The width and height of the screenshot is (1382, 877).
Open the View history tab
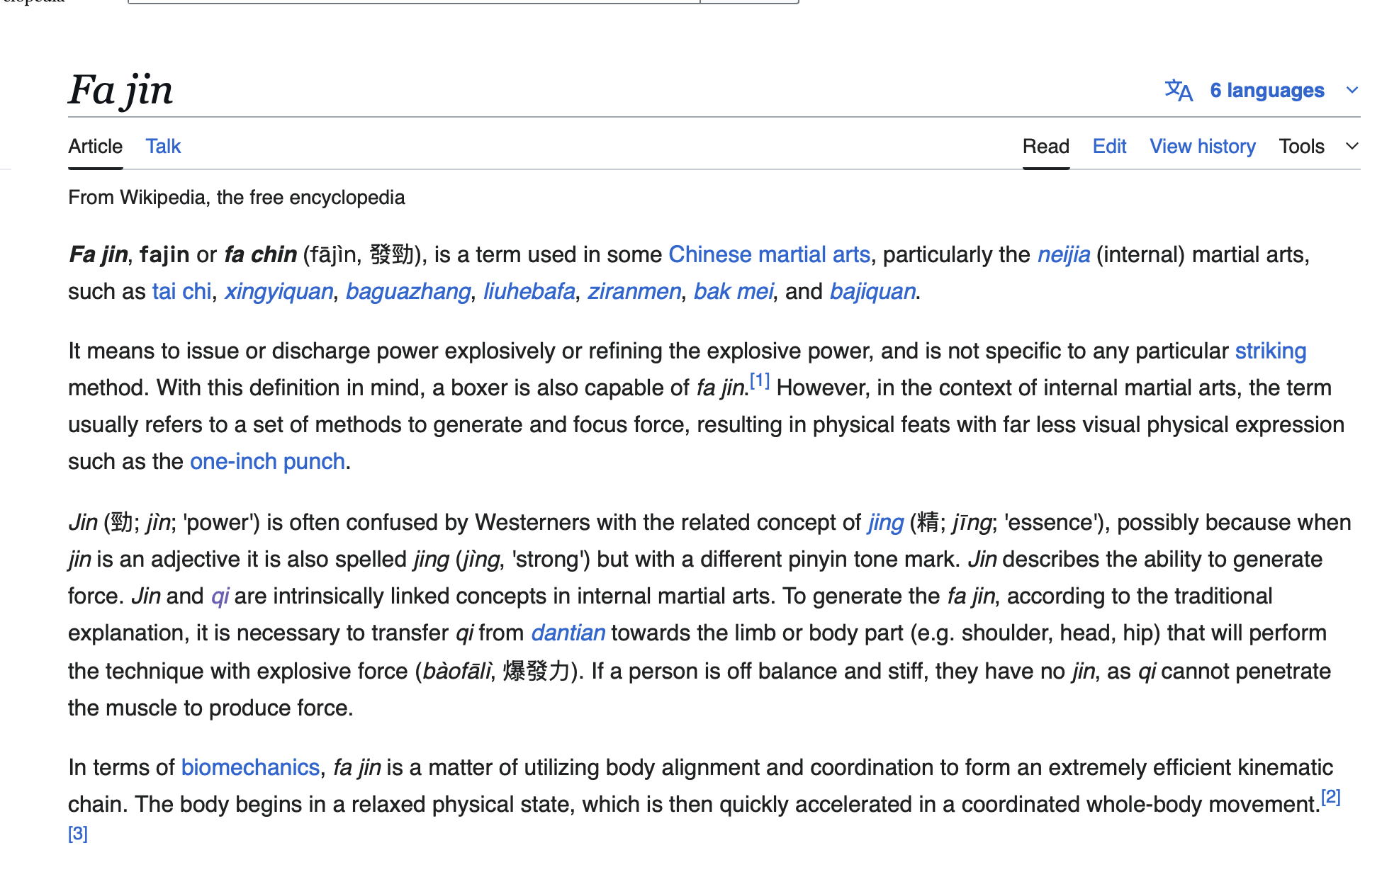pyautogui.click(x=1202, y=146)
